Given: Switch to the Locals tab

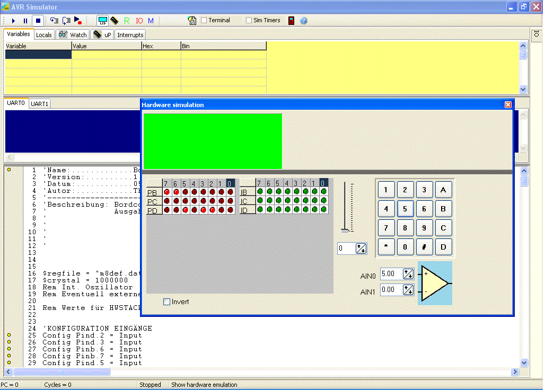Looking at the screenshot, I should (x=44, y=35).
